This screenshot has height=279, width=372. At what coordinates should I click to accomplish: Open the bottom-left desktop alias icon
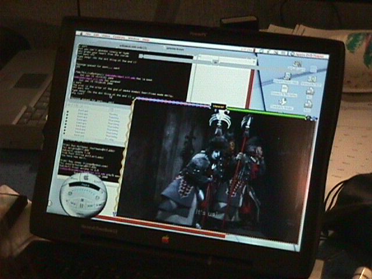[x=283, y=102]
